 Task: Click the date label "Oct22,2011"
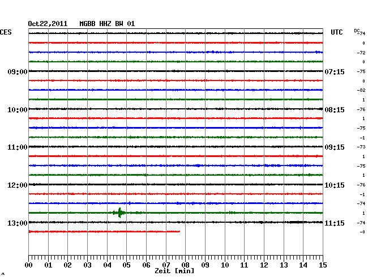coord(48,24)
